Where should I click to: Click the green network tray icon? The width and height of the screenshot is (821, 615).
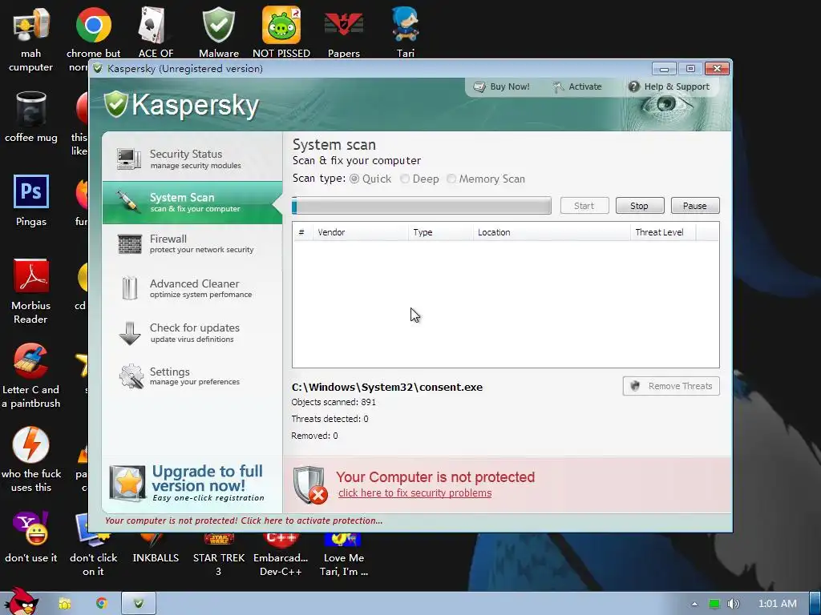[714, 604]
